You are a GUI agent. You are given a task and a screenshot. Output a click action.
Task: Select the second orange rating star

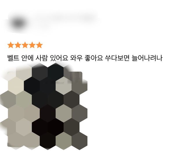pyautogui.click(x=18, y=45)
